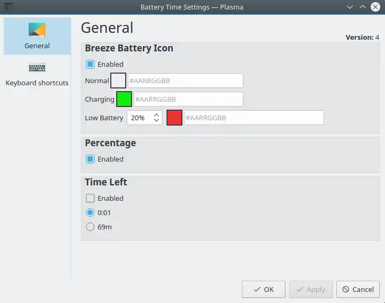Open the General settings page icon
This screenshot has height=303, width=385.
click(37, 30)
